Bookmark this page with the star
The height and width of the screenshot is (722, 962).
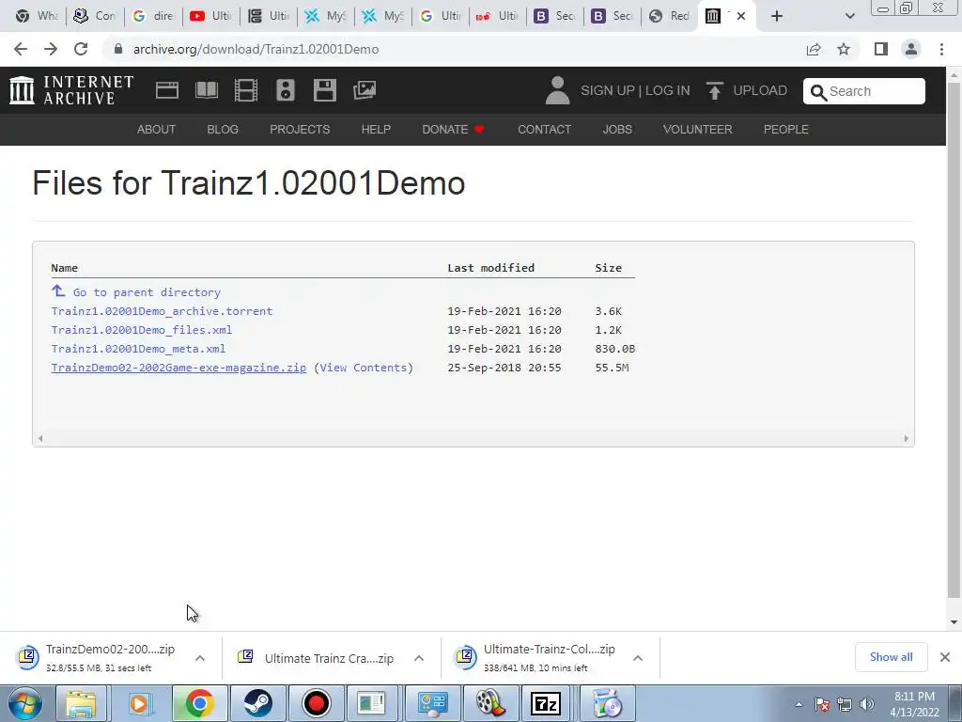point(844,49)
